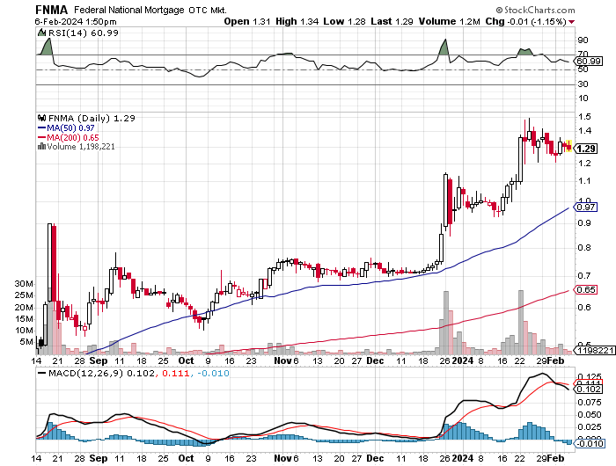Click the 'Low 1.28' quote value
616x466 pixels.
tap(345, 22)
